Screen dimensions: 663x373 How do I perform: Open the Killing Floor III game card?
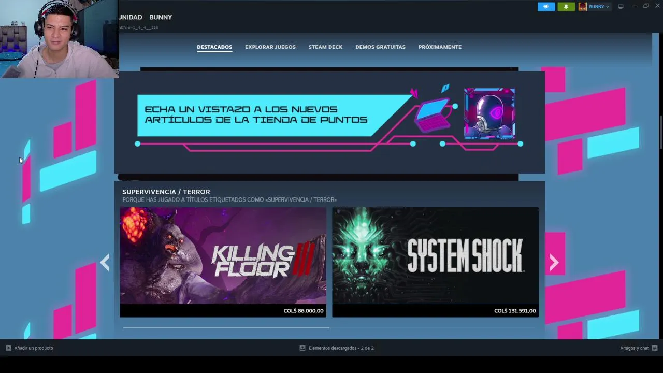223,262
